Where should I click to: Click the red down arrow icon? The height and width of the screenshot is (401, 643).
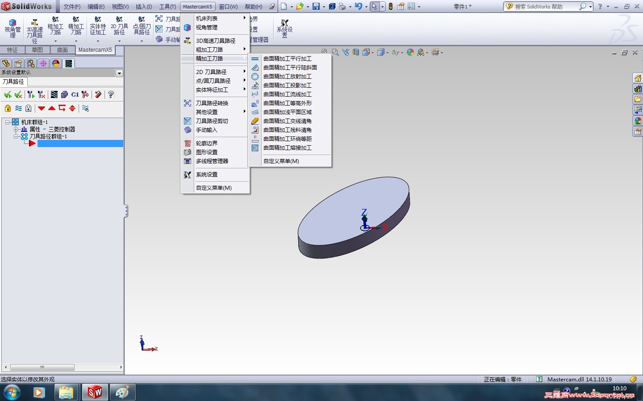point(42,108)
